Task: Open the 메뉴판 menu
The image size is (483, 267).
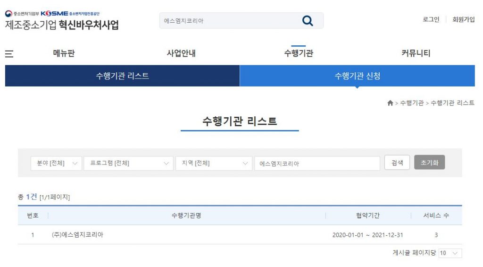Action: coord(64,53)
